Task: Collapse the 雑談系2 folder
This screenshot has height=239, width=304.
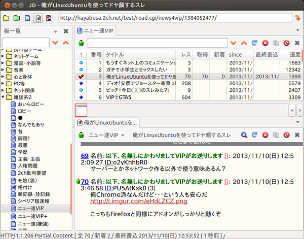Action: point(3,97)
